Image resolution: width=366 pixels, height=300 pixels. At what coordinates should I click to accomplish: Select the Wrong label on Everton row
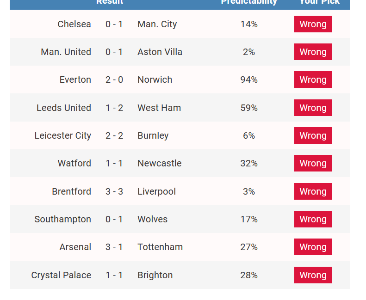coord(313,80)
